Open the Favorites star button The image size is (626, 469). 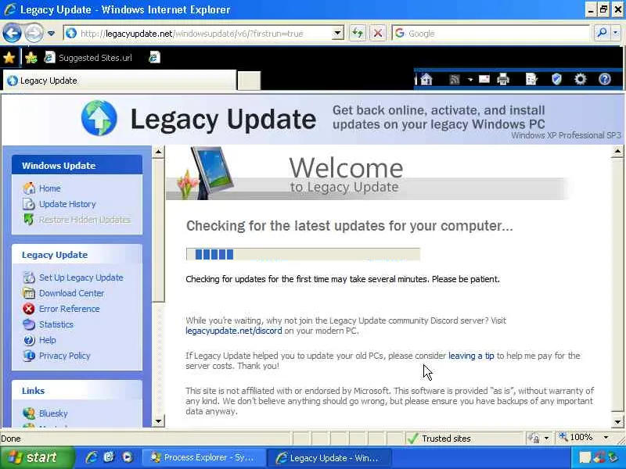(9, 58)
